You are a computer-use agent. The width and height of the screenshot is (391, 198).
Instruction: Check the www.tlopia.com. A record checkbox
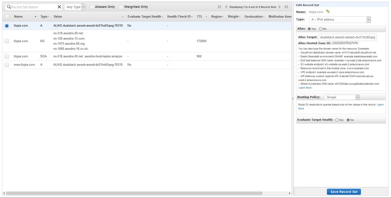click(7, 65)
